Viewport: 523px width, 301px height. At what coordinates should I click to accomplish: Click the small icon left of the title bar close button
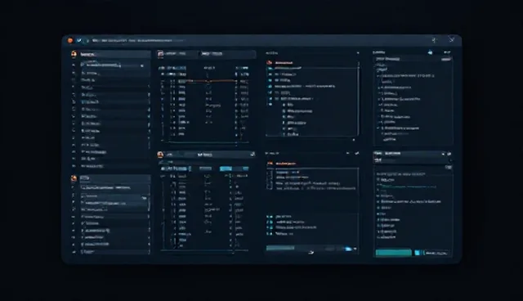(x=434, y=40)
